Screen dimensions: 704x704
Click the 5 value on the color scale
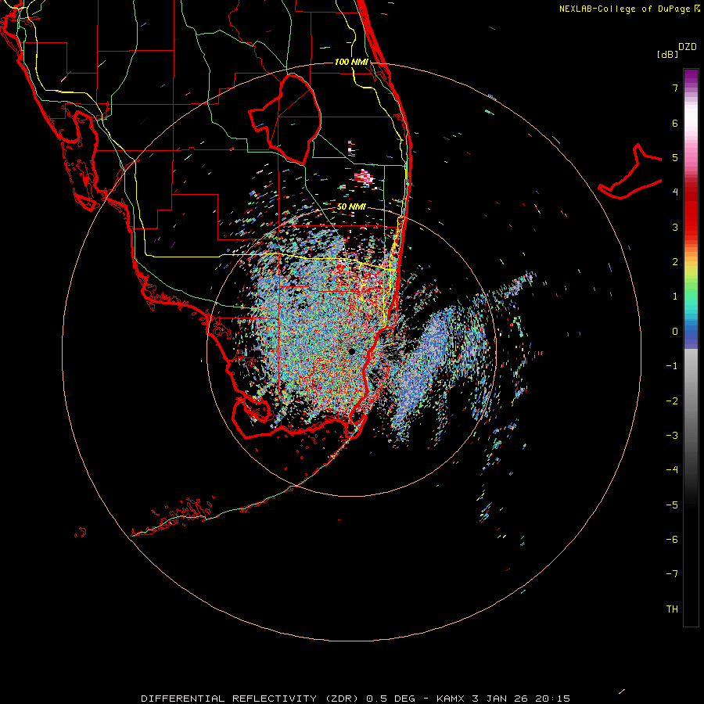pos(675,157)
